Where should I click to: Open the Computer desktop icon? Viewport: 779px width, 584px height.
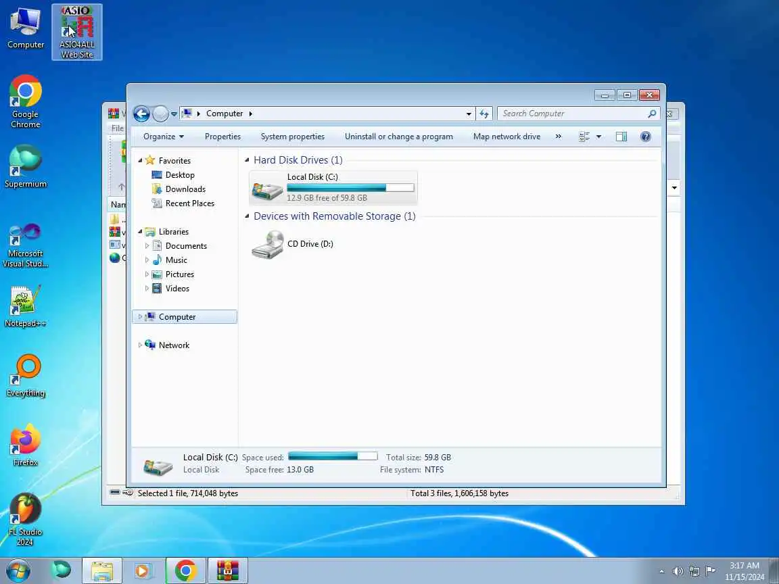tap(25, 28)
